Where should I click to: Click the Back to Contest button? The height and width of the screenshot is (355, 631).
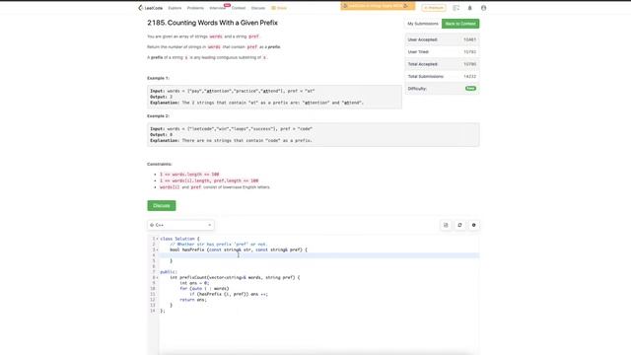click(460, 24)
